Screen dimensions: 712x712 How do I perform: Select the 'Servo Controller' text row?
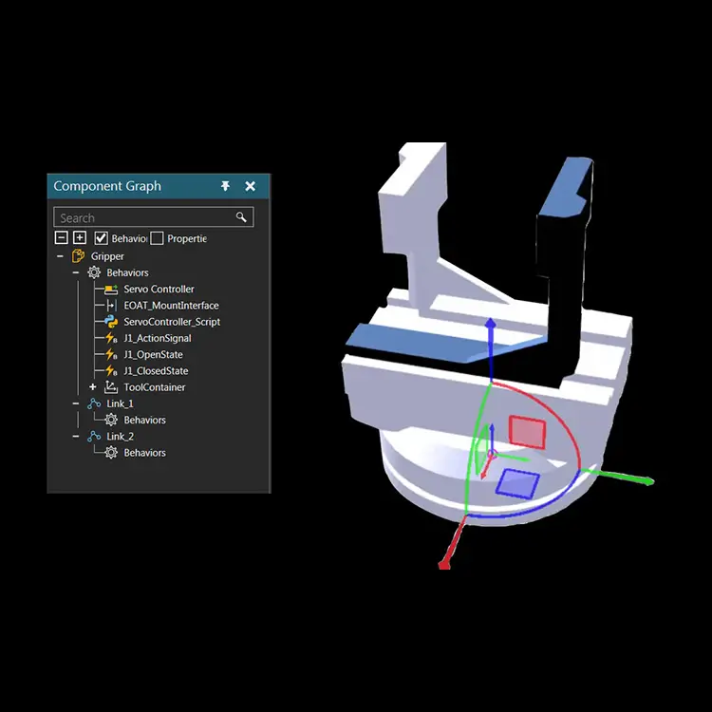click(x=159, y=290)
